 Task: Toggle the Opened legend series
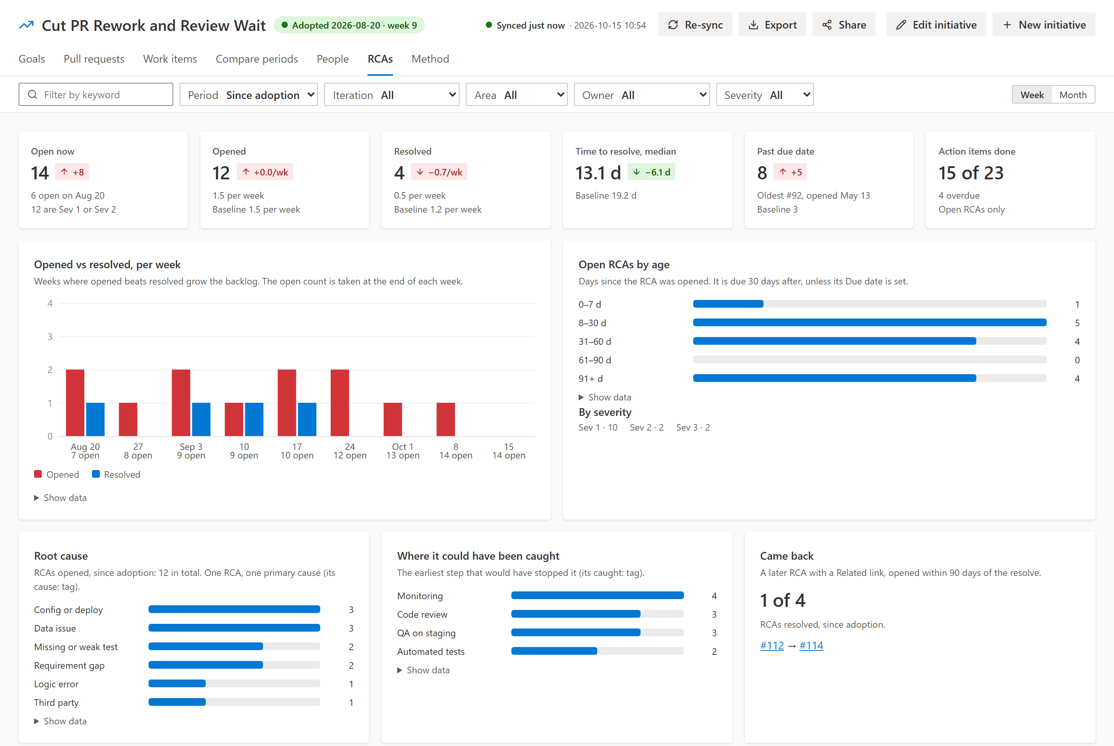(56, 474)
